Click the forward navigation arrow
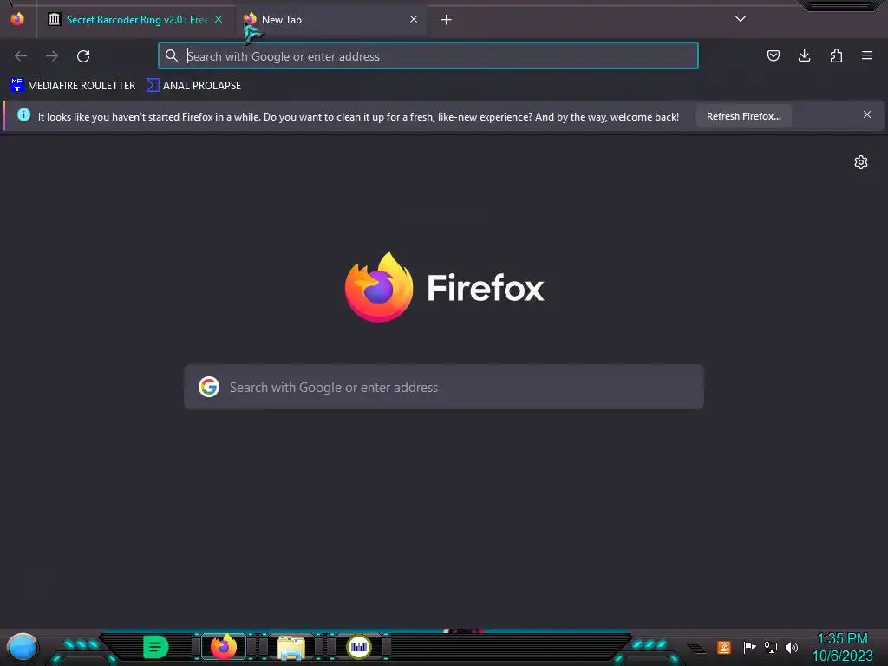The image size is (888, 666). click(x=52, y=56)
